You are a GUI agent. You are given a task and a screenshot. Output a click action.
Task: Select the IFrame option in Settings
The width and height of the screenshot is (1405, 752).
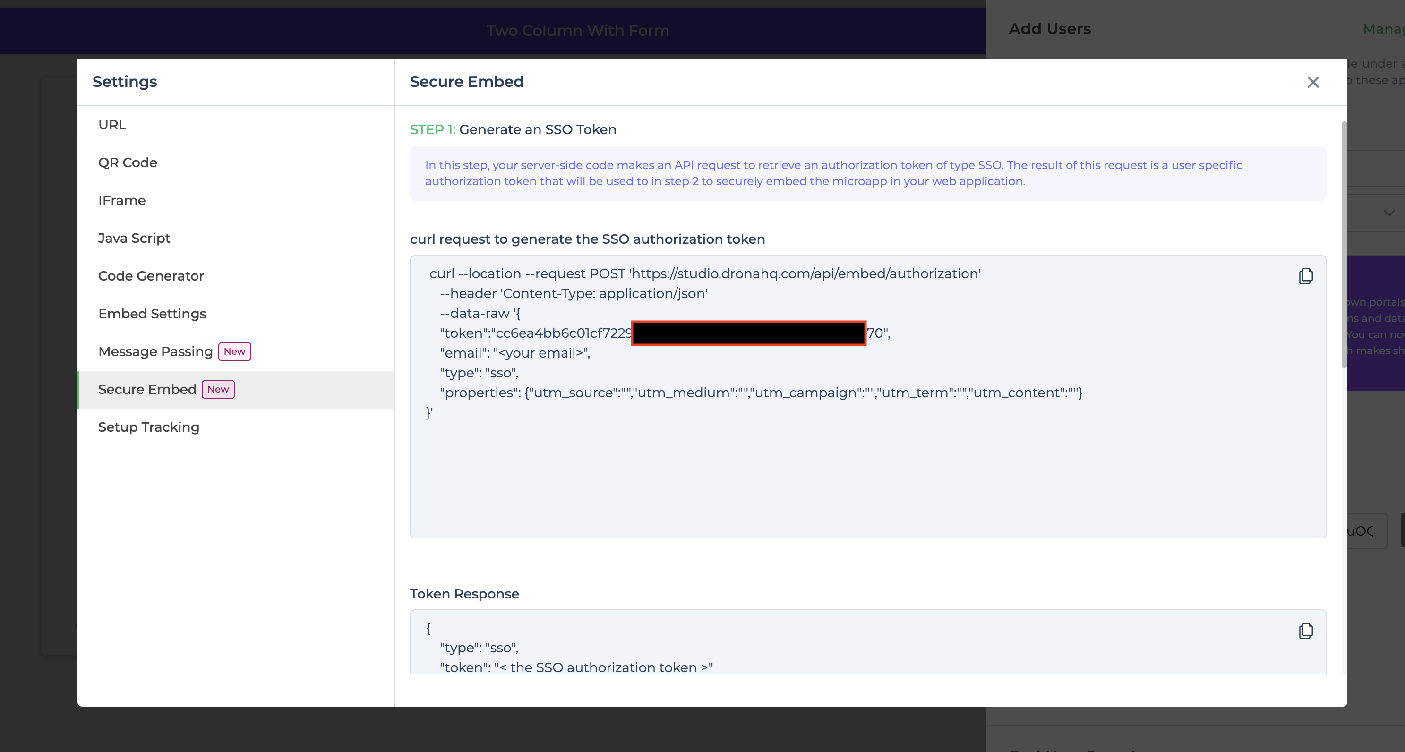[236, 200]
